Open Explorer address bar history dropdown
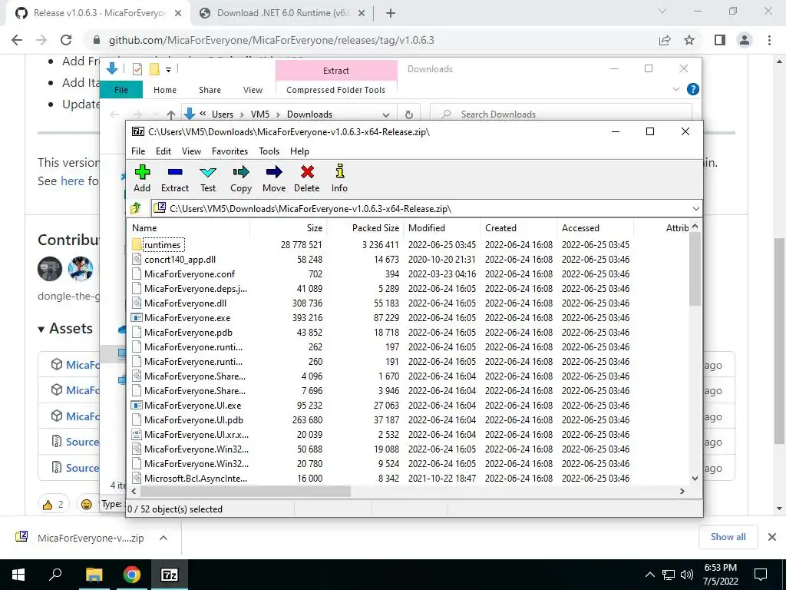The width and height of the screenshot is (786, 590). pyautogui.click(x=385, y=114)
